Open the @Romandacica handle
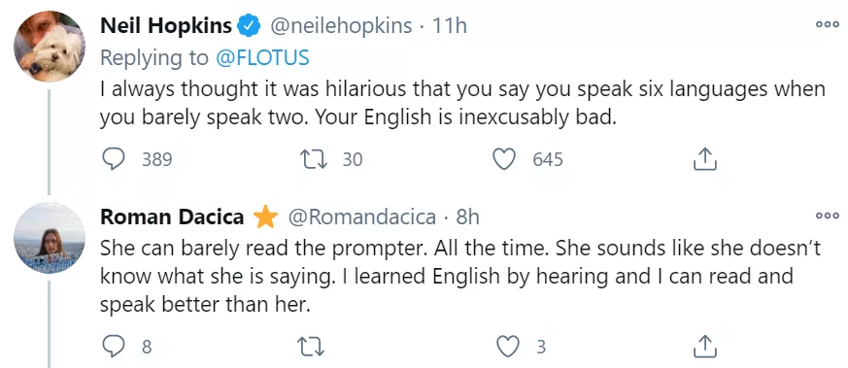848x368 pixels. [361, 217]
